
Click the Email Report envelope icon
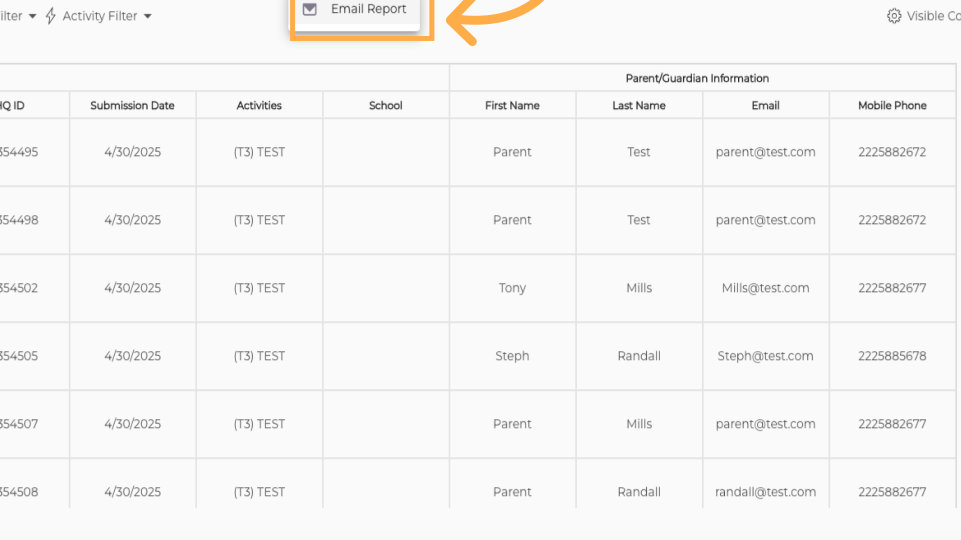310,9
